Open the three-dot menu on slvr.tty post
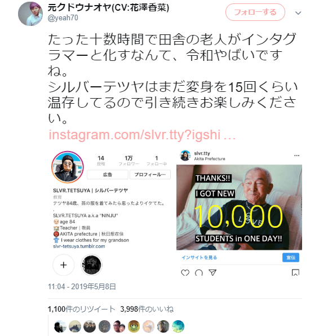Viewport: 319px width, 336px height. click(x=296, y=156)
